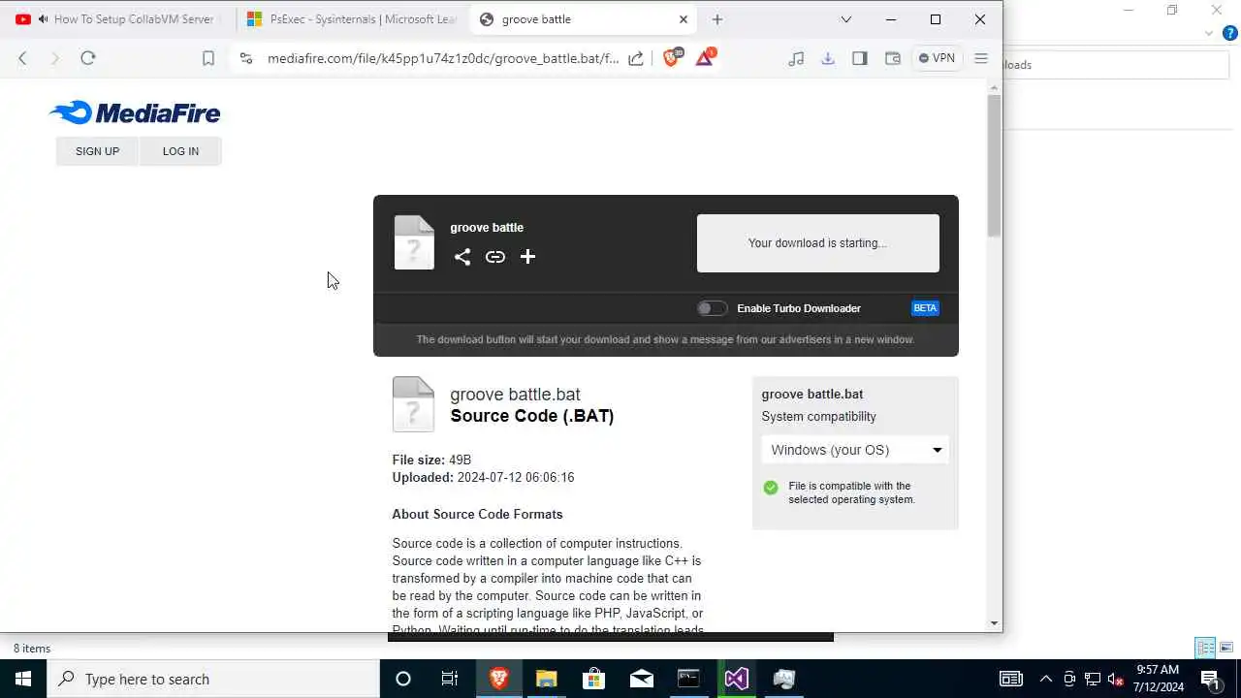Screen dimensions: 1241x698
Task: Click the share icon under groove battle
Action: pyautogui.click(x=462, y=257)
